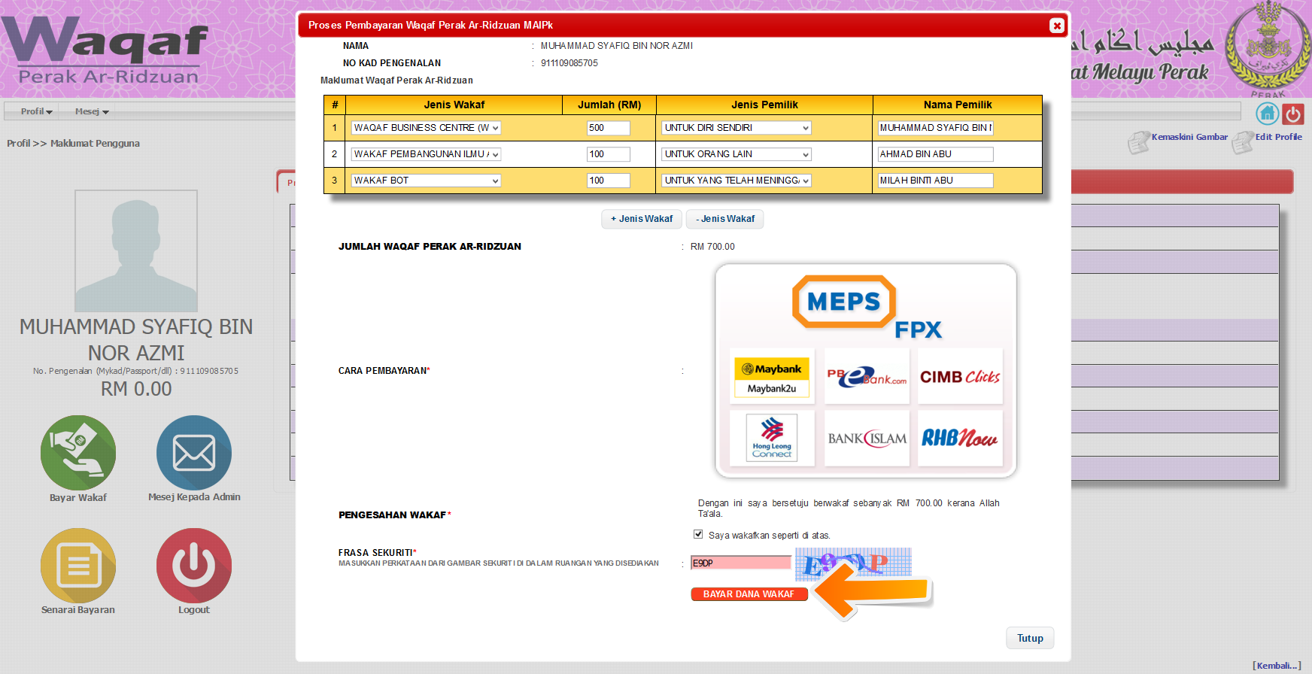Click BAYAR DANA WAKAF button
The width and height of the screenshot is (1312, 674).
click(749, 594)
